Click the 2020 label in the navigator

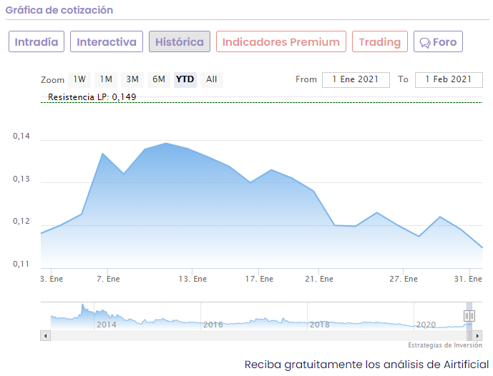click(426, 325)
